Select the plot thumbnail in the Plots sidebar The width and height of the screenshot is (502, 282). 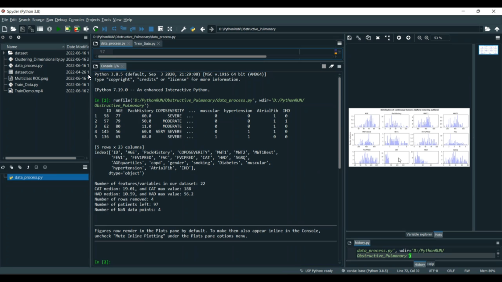coord(488,50)
